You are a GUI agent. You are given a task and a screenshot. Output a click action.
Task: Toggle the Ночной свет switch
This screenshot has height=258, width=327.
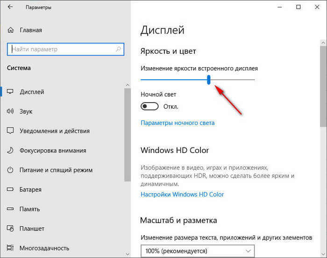click(x=149, y=106)
